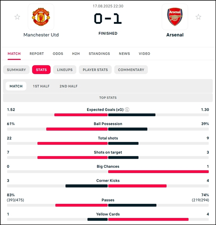The width and height of the screenshot is (216, 225).
Task: Click the Arsenal crest logo
Action: click(175, 17)
